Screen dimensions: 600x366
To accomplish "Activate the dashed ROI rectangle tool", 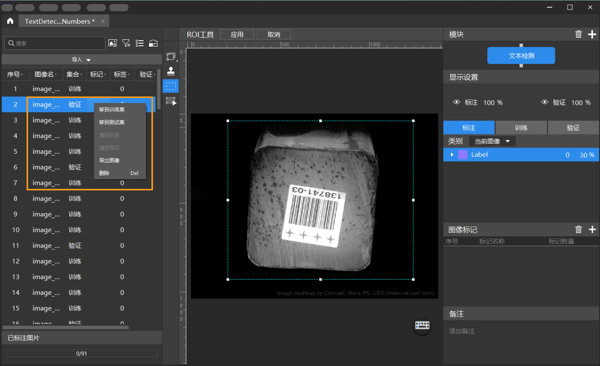I will [171, 86].
